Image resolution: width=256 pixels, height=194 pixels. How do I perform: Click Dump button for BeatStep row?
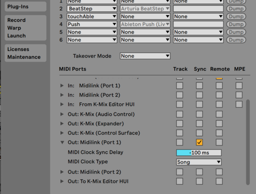point(236,9)
